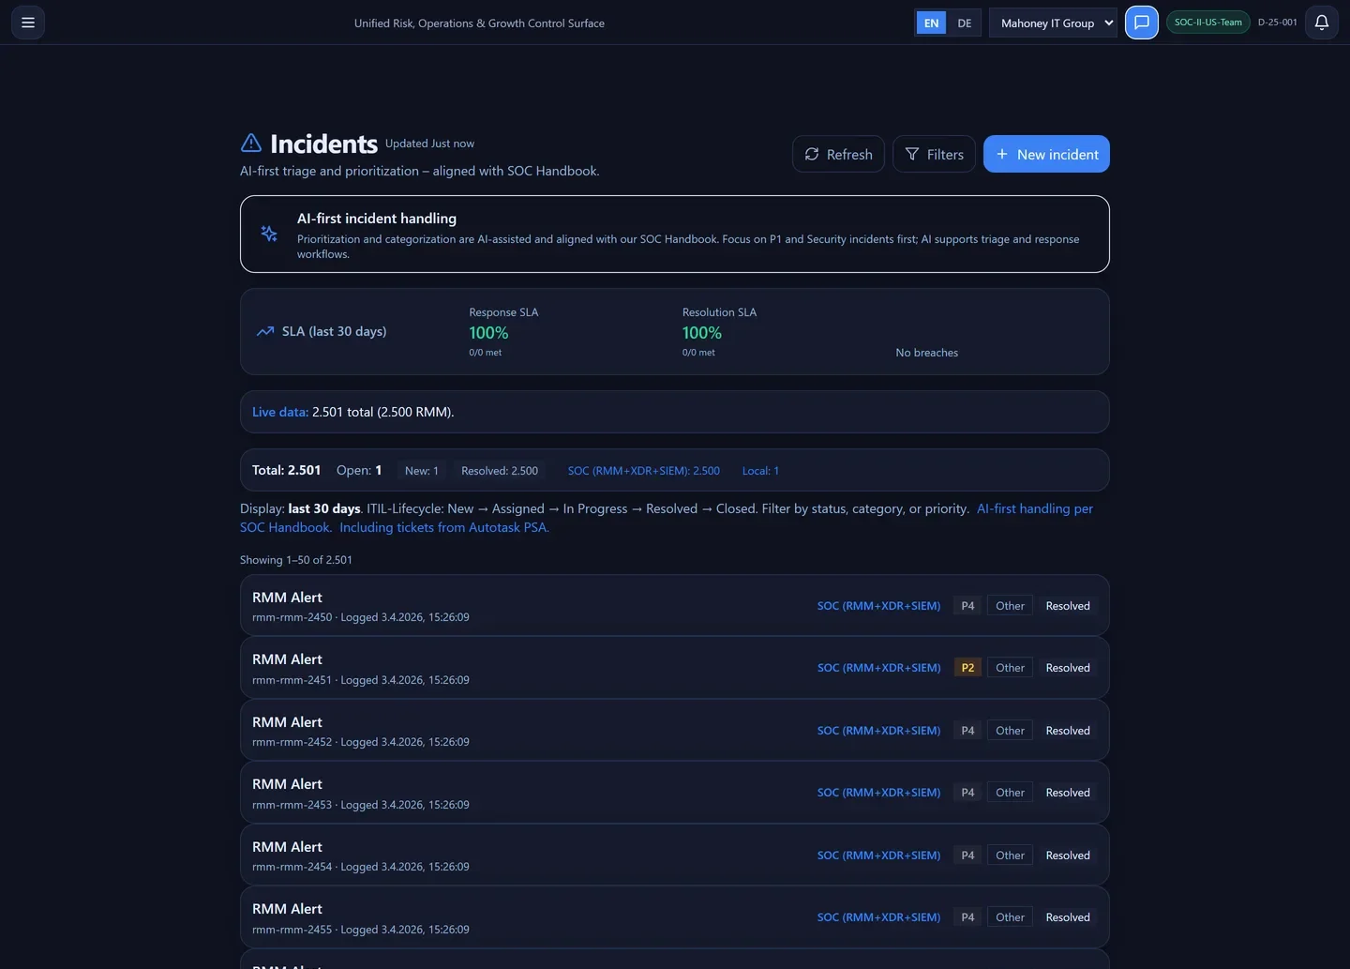Toggle the "New: 1" filter chip
Image resolution: width=1350 pixels, height=969 pixels.
(421, 470)
